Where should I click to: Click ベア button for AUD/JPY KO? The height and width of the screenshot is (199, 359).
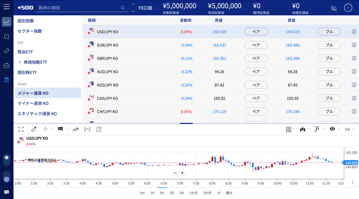point(256,72)
